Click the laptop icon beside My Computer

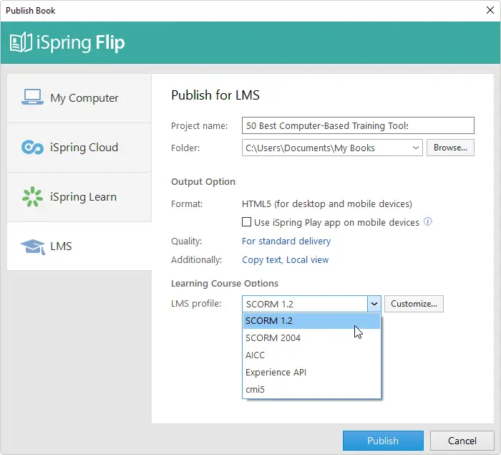[x=33, y=97]
